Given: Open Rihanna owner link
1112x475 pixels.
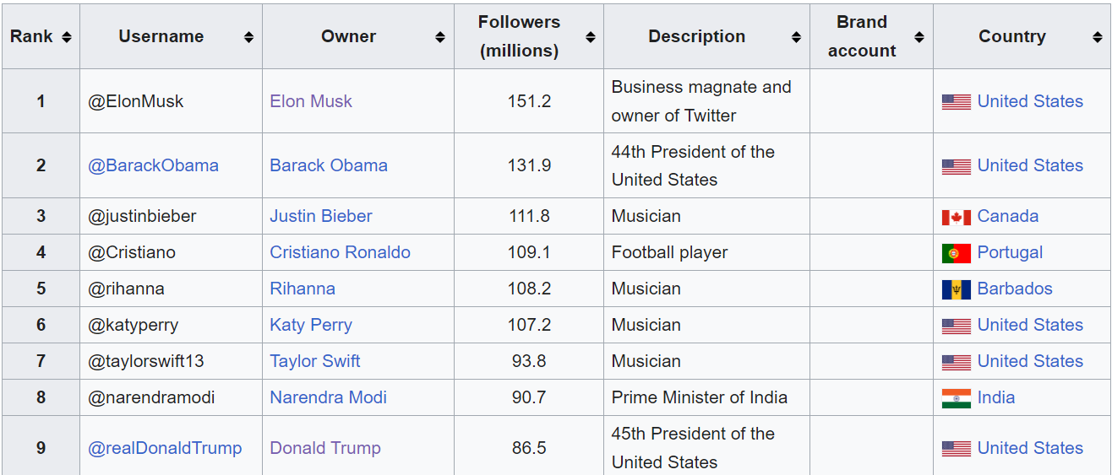Looking at the screenshot, I should click(302, 289).
